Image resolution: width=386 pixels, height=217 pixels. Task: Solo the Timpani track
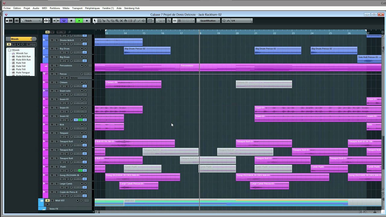[56, 133]
